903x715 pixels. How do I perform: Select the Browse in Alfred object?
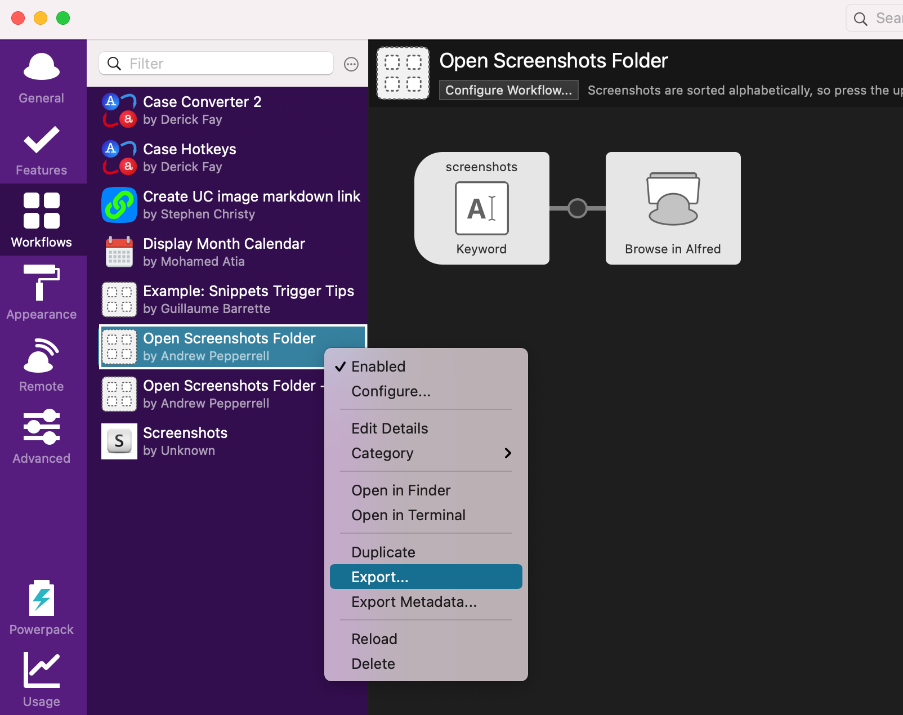(673, 208)
